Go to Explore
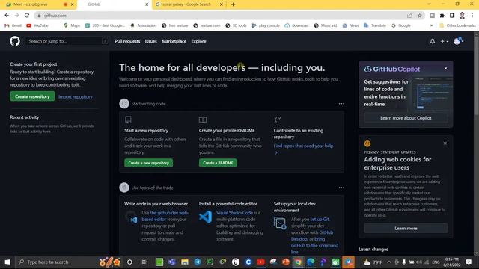Screen dimensions: 479x269 (198, 41)
